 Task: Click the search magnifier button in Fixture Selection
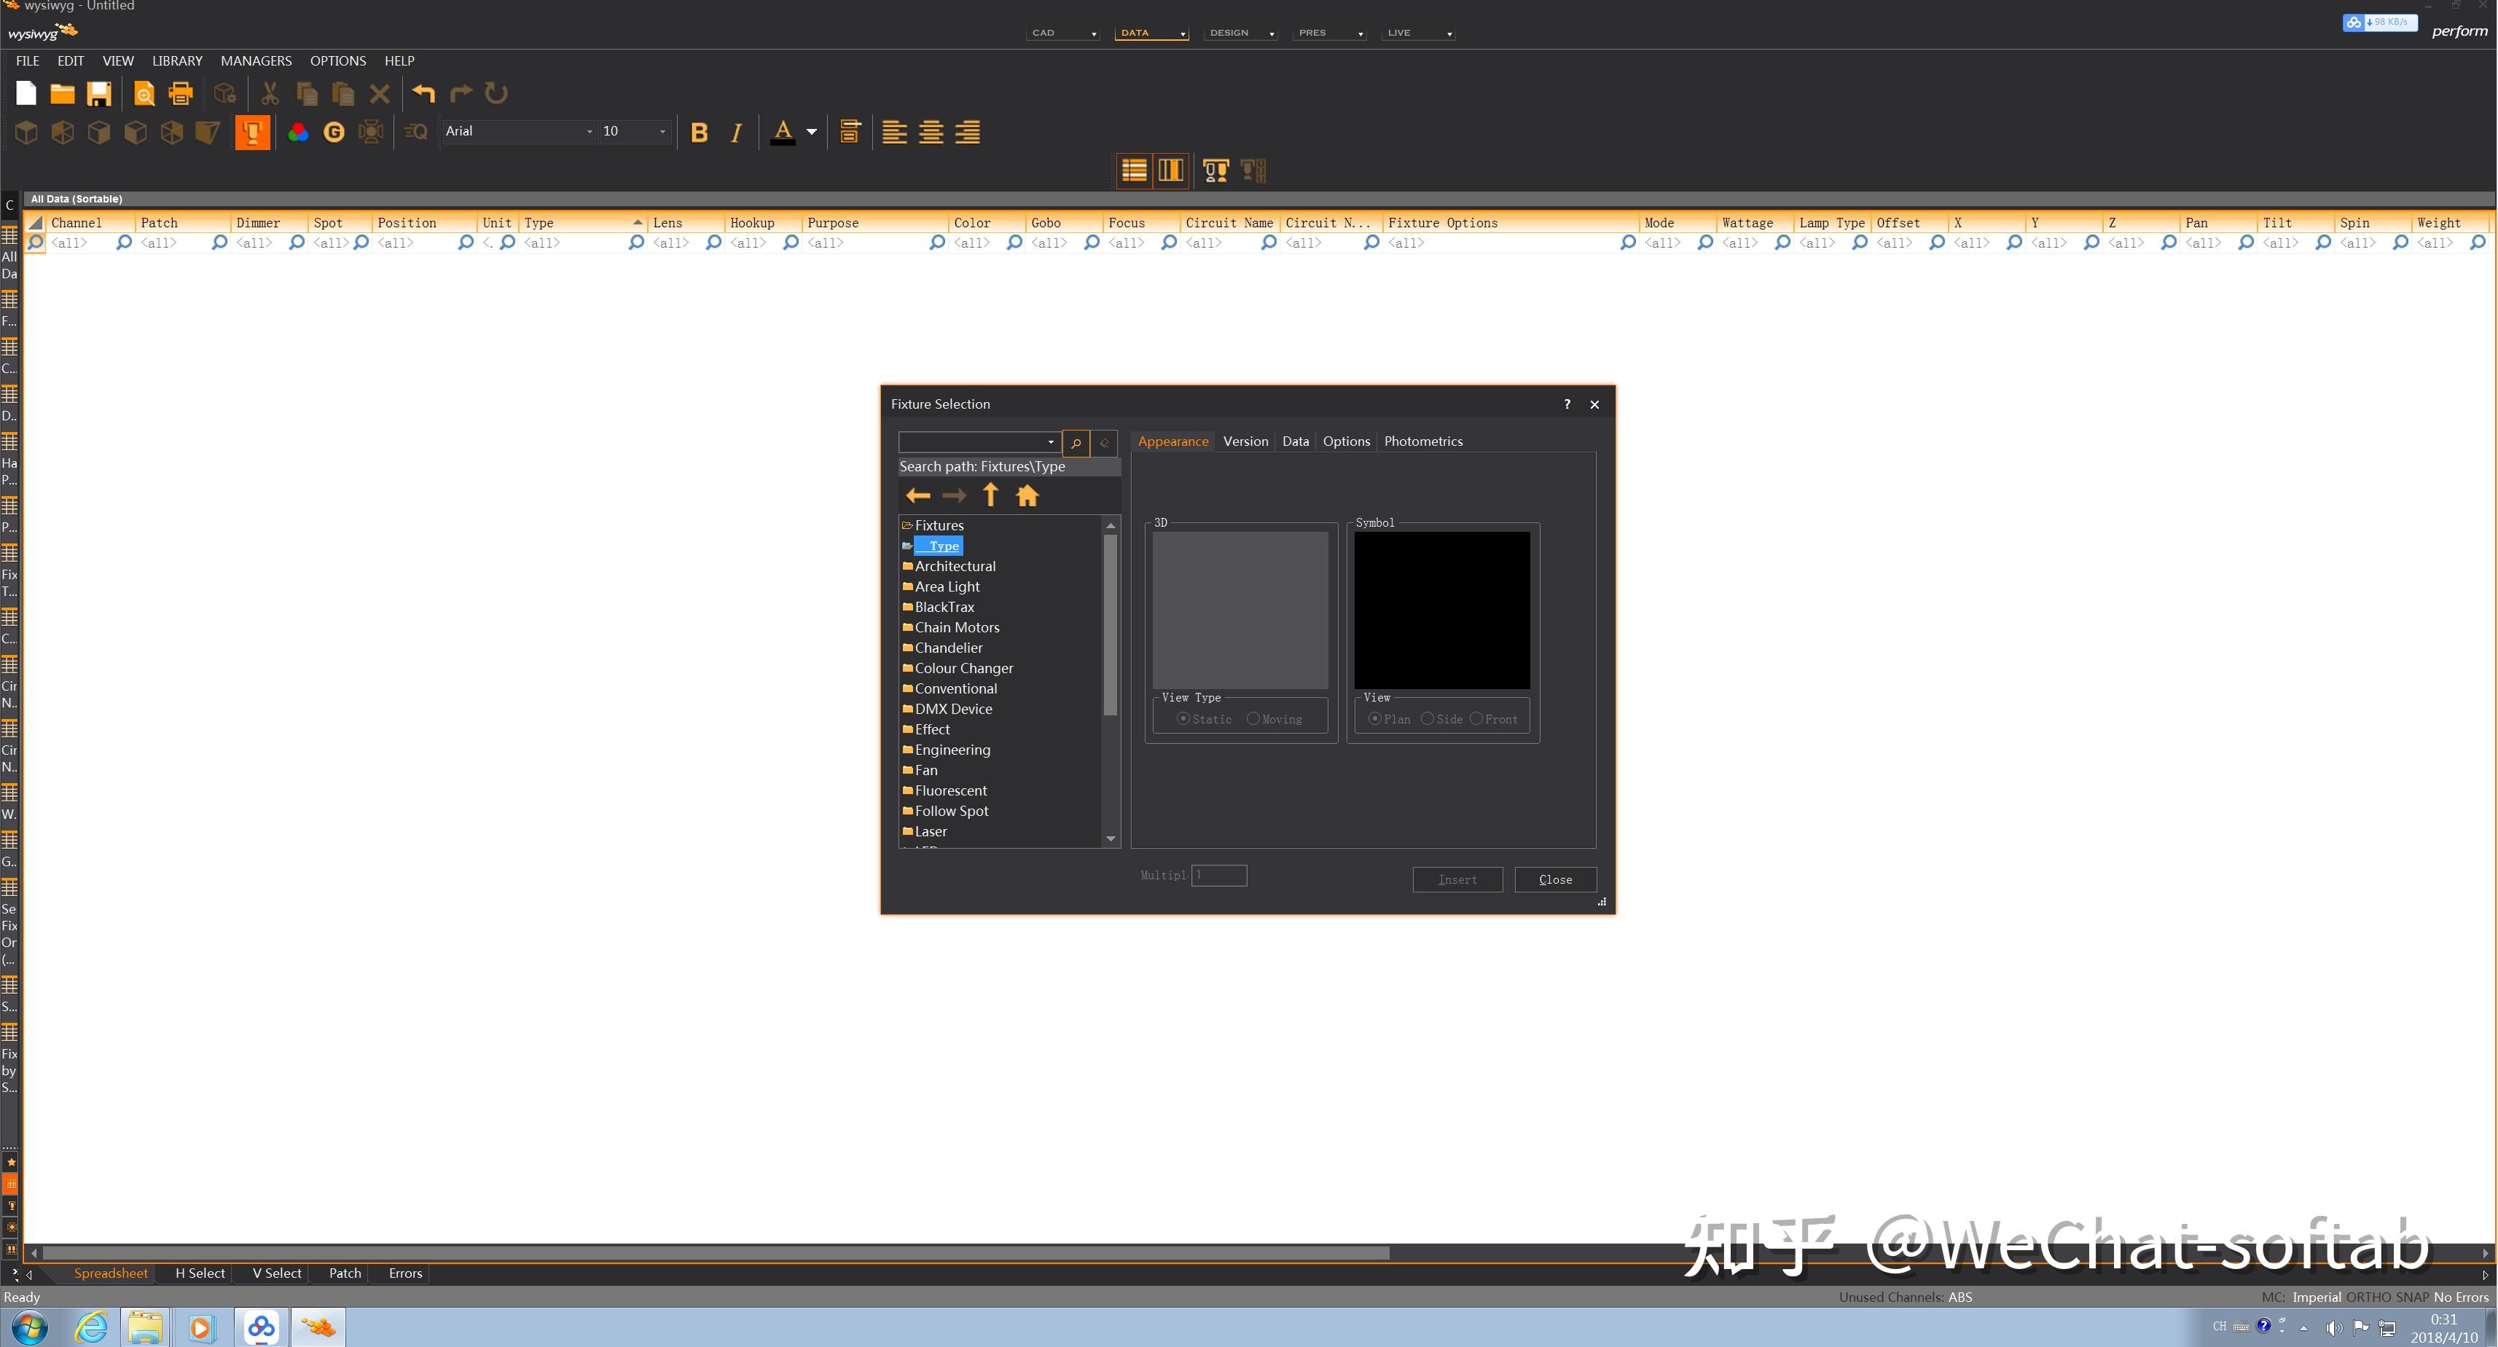[1076, 443]
